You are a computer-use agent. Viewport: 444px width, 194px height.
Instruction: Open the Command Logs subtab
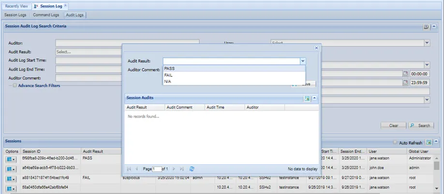[46, 15]
